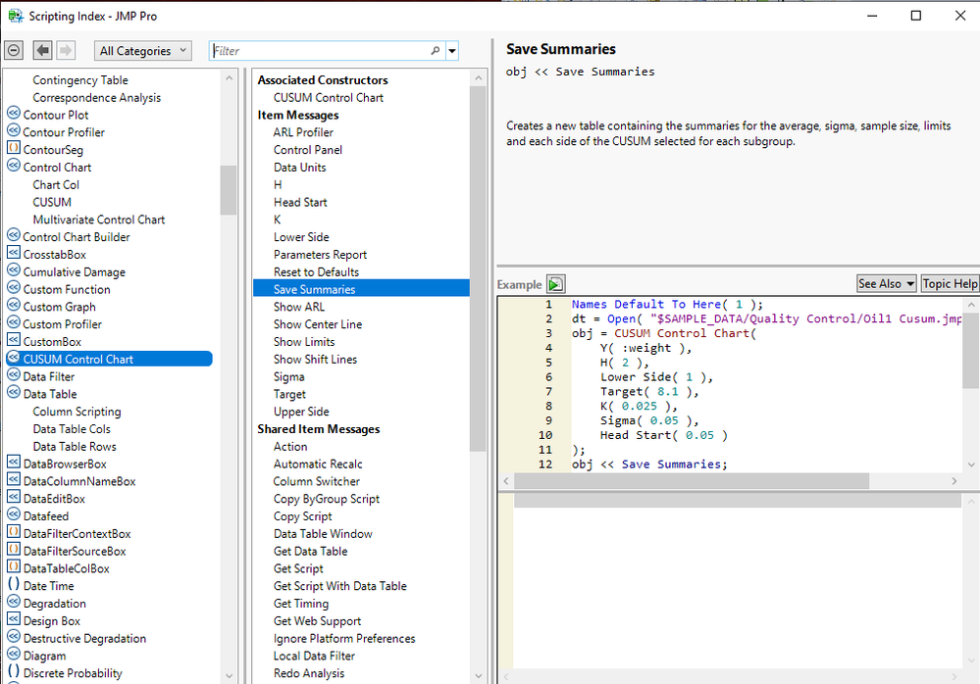980x684 pixels.
Task: Open the See Also dropdown
Action: (x=886, y=284)
